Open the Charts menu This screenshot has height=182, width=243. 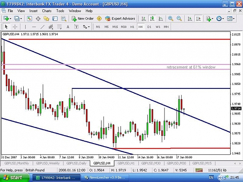[x=47, y=11]
